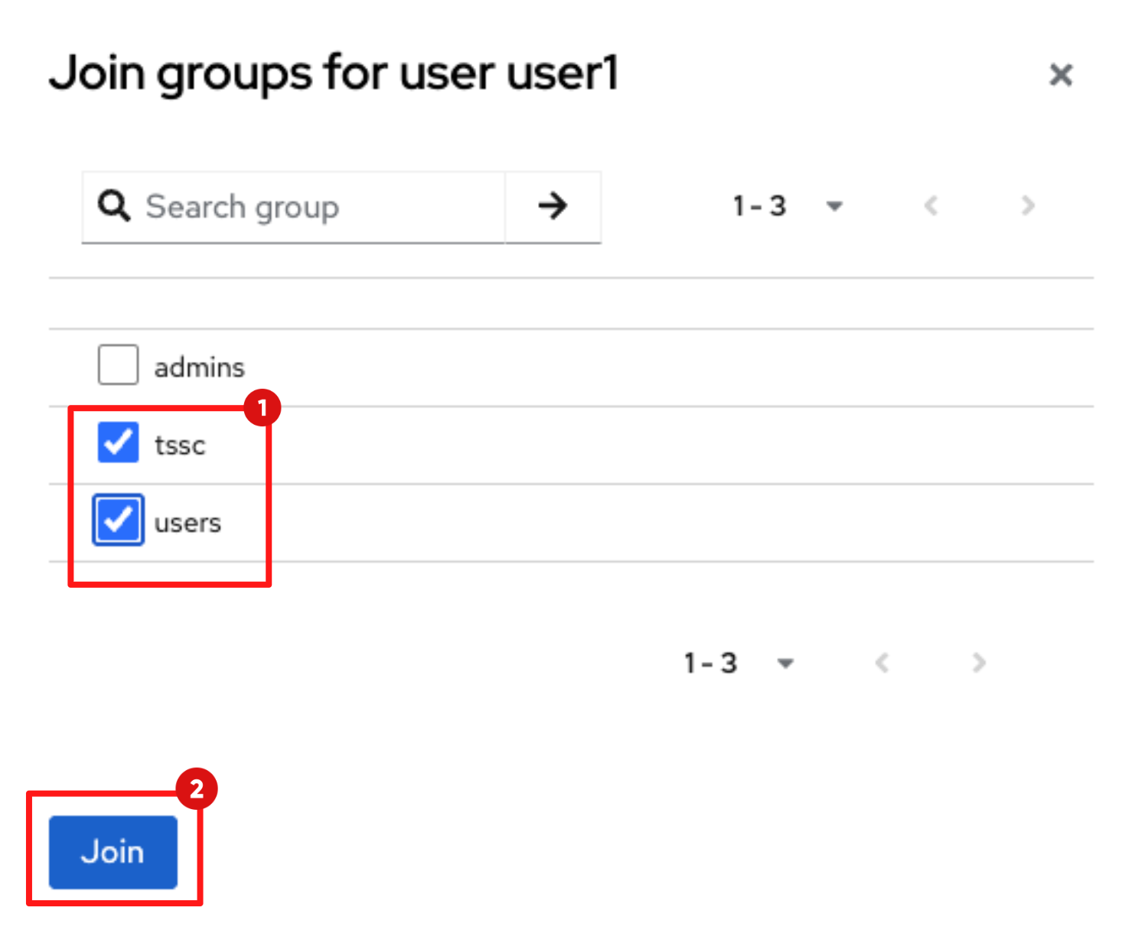Open the bottom pagination 1-3 dropdown
The height and width of the screenshot is (927, 1122).
click(x=786, y=663)
